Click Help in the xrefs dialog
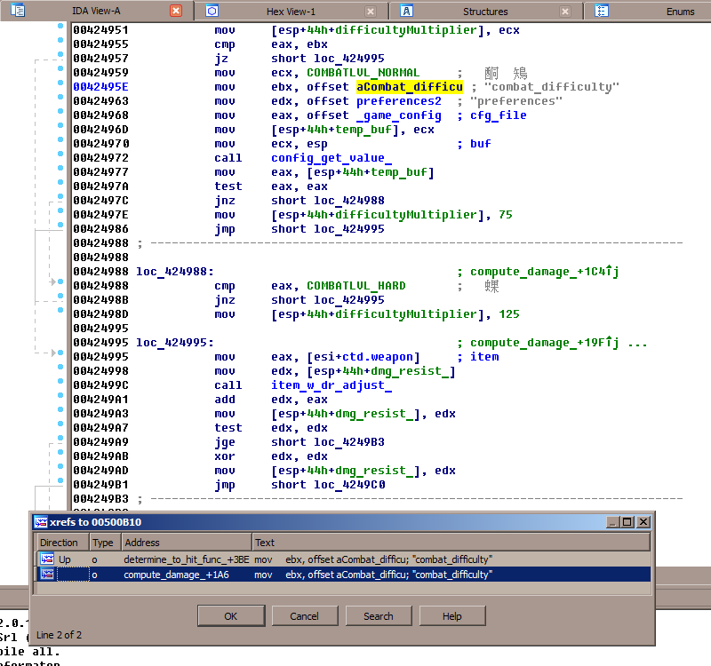Screen dimensions: 711x666 (x=452, y=616)
